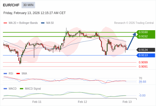Screen dimensions: 156x106
Task: Click the Feb 12 date axis label
Action: click(x=82, y=102)
